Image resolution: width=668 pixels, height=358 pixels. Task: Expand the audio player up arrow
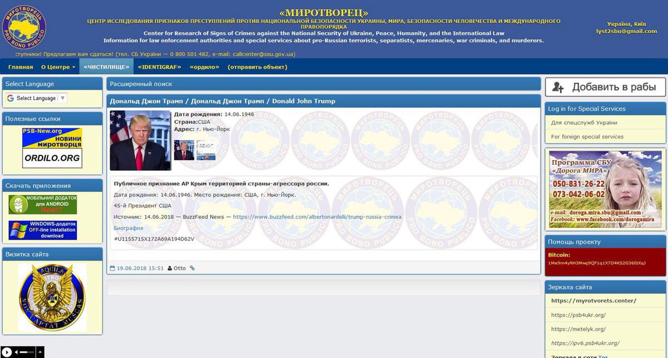click(40, 352)
